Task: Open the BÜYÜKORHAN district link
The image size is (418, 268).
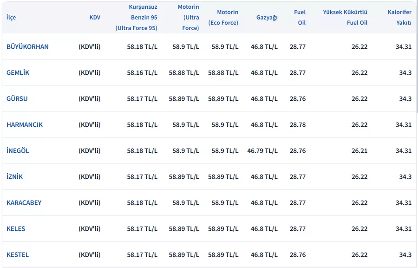Action: [27, 47]
